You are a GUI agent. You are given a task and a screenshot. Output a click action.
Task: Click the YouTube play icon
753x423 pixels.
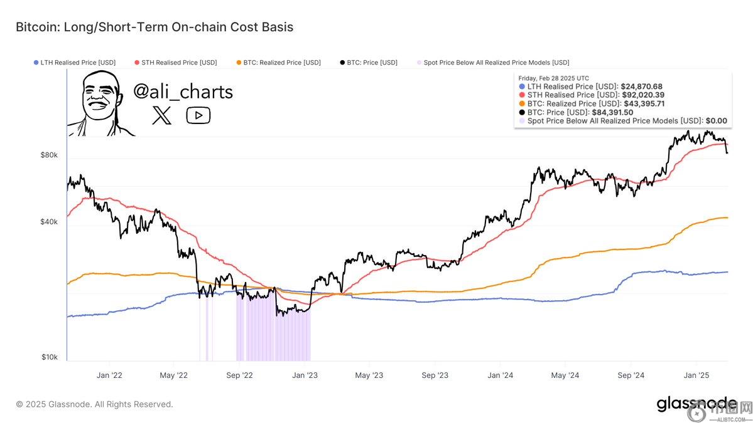(x=198, y=115)
